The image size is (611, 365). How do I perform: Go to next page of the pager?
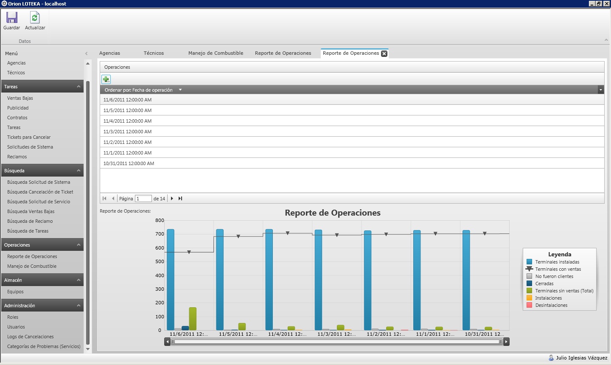tap(172, 198)
